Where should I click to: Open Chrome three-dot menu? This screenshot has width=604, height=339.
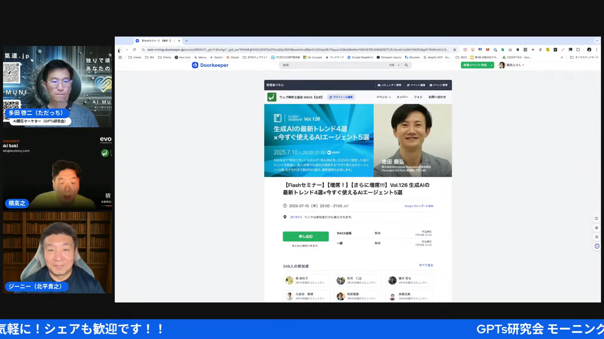click(x=596, y=50)
